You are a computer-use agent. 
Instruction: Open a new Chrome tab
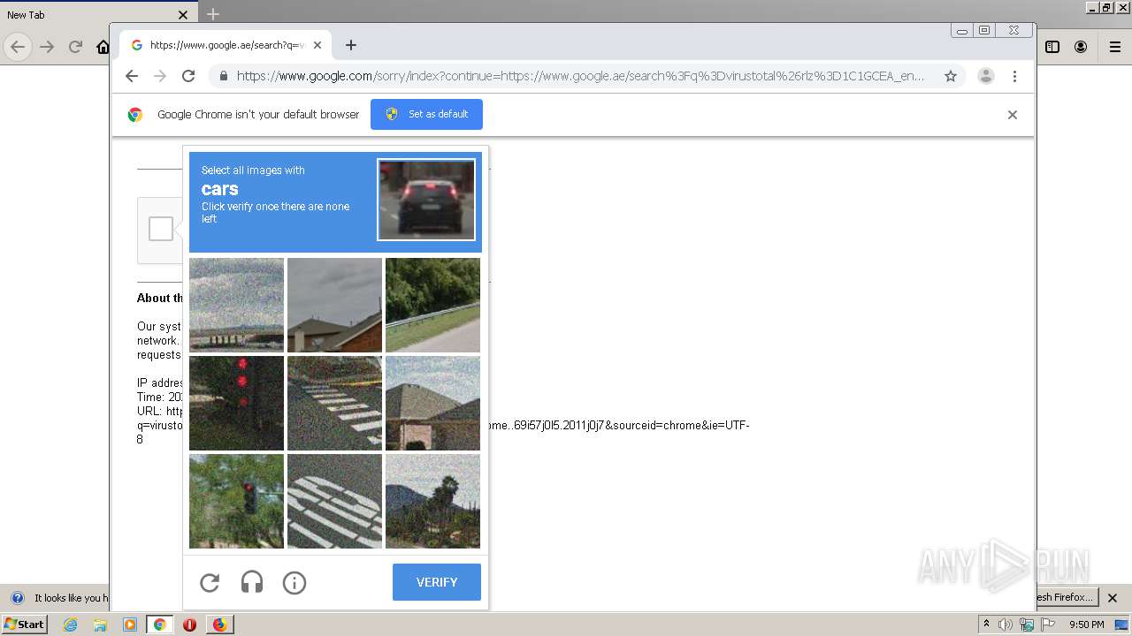coord(351,45)
